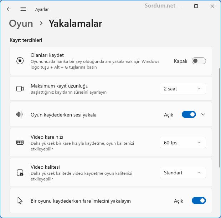Go to Oyun breadcrumb
Screen dimensions: 221x218
coord(21,24)
